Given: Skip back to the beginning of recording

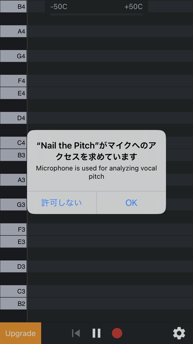Looking at the screenshot, I should 76,333.
